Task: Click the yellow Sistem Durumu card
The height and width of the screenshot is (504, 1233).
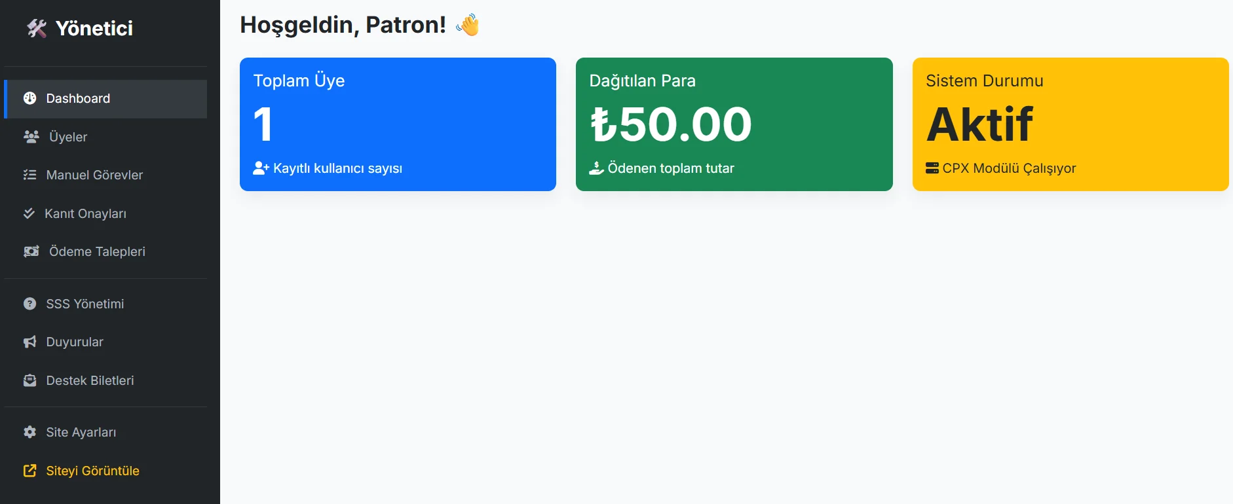Action: tap(1070, 124)
